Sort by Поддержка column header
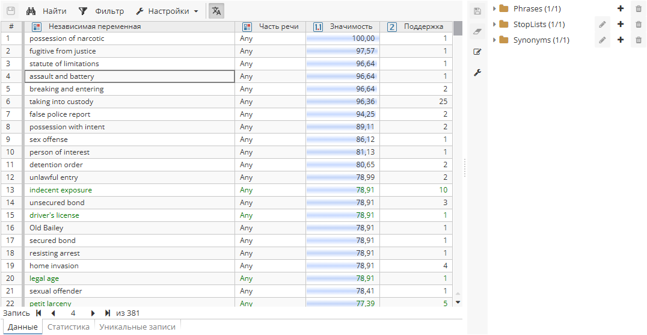 click(x=423, y=26)
